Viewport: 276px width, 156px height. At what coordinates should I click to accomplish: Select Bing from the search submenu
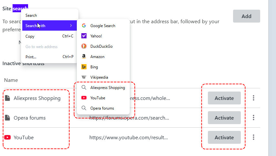point(103,67)
